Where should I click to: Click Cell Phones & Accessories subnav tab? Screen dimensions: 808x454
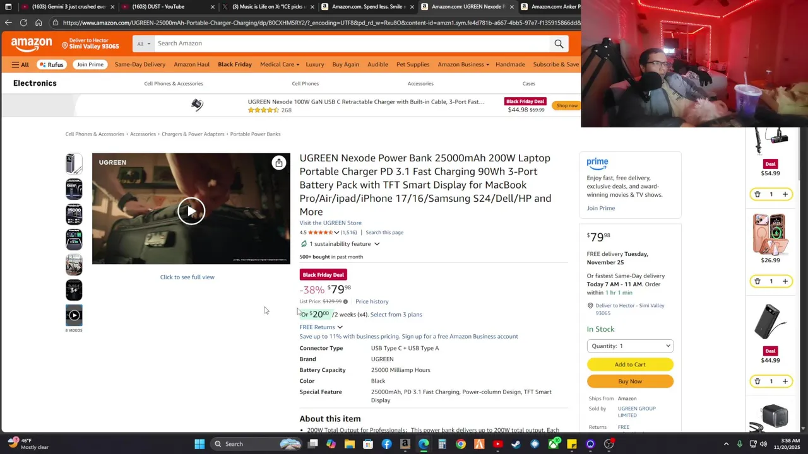click(174, 83)
